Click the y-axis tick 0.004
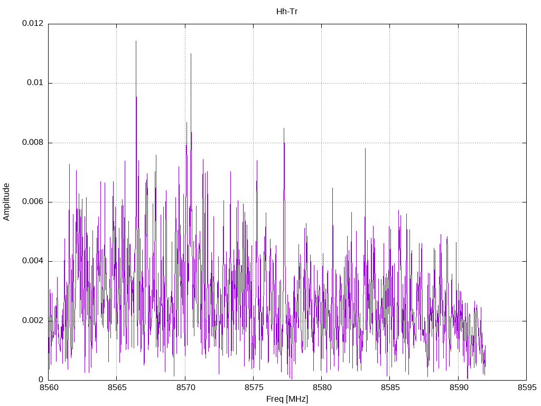The height and width of the screenshot is (406, 541). (33, 261)
